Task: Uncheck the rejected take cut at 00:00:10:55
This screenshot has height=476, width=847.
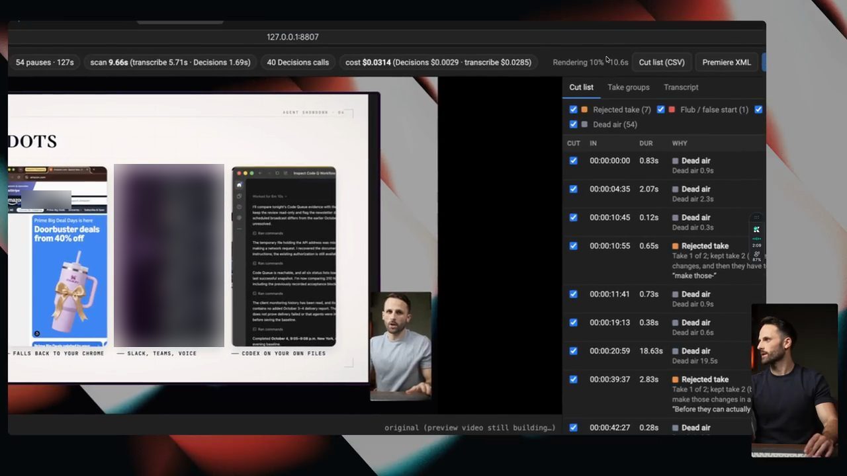Action: tap(573, 246)
